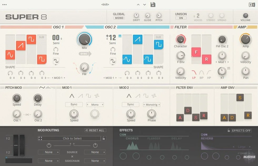The height and width of the screenshot is (166, 258).
Task: Click the OSC 2 SUB square tile
Action: pos(158,44)
